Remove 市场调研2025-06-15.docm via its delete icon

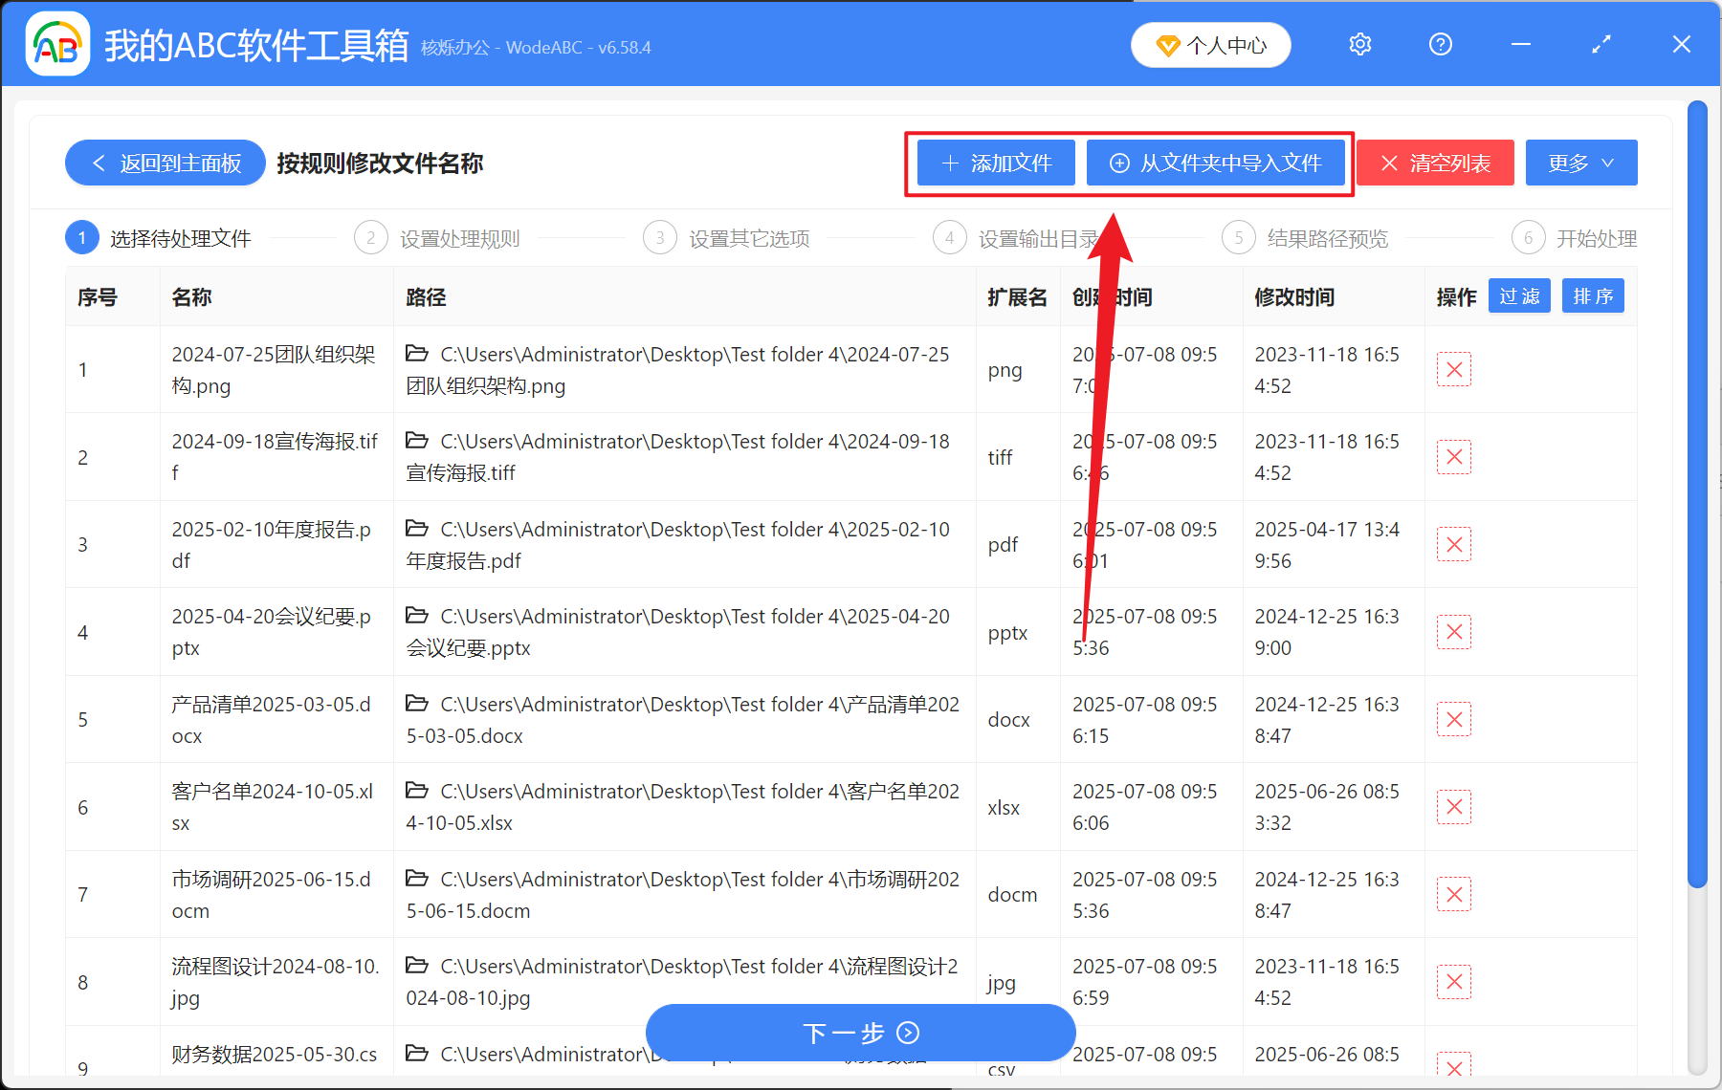click(1453, 894)
